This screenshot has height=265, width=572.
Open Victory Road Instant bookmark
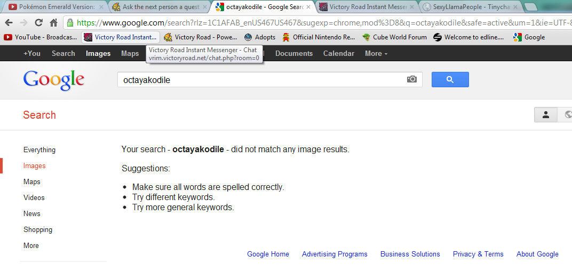click(x=121, y=37)
